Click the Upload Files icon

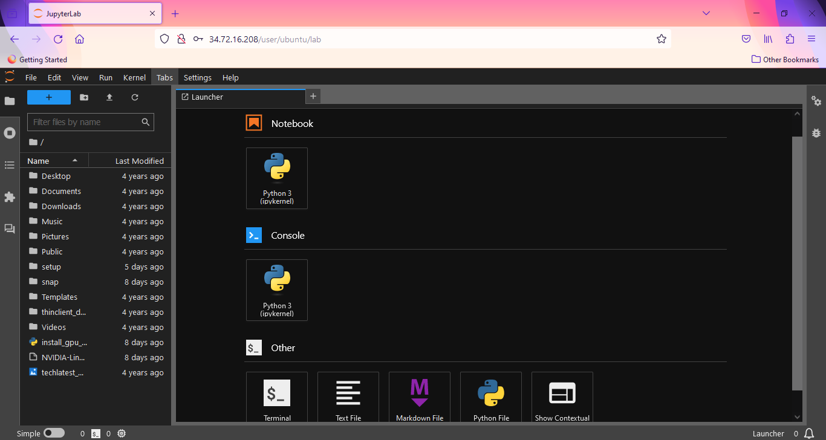click(x=109, y=97)
